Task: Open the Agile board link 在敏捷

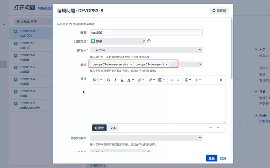Action: [x=264, y=121]
